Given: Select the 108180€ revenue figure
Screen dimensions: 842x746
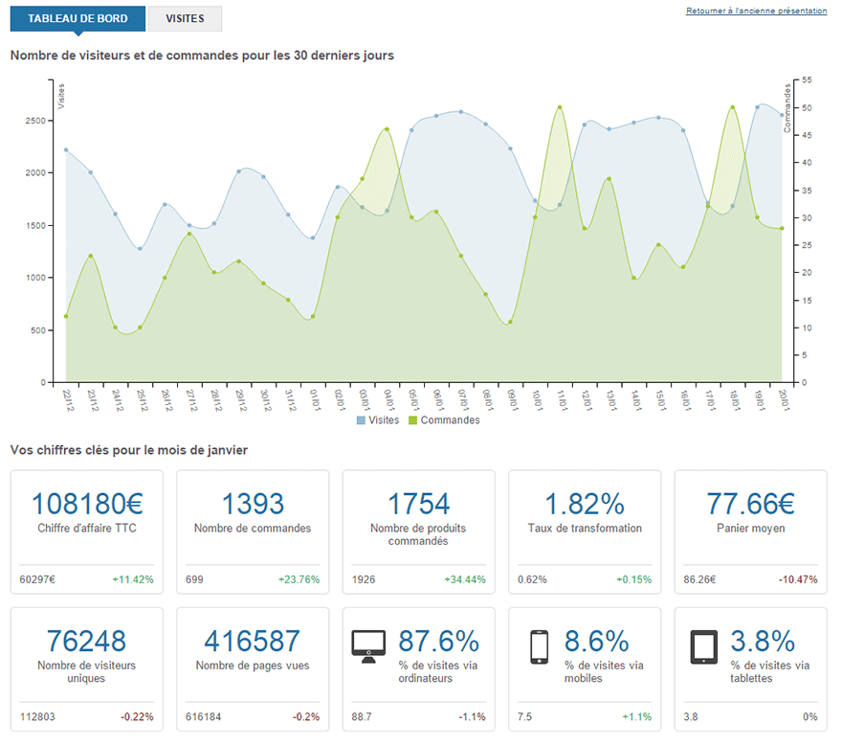Looking at the screenshot, I should [x=87, y=504].
